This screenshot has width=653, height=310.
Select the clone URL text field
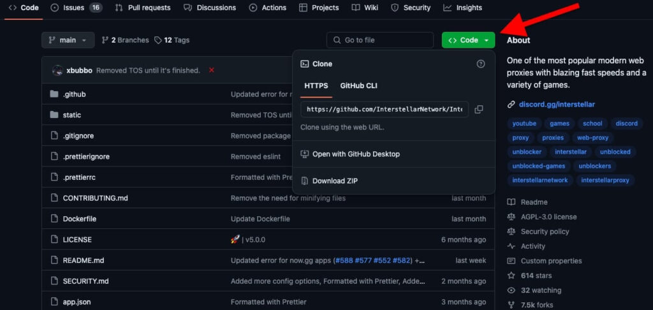pos(385,109)
